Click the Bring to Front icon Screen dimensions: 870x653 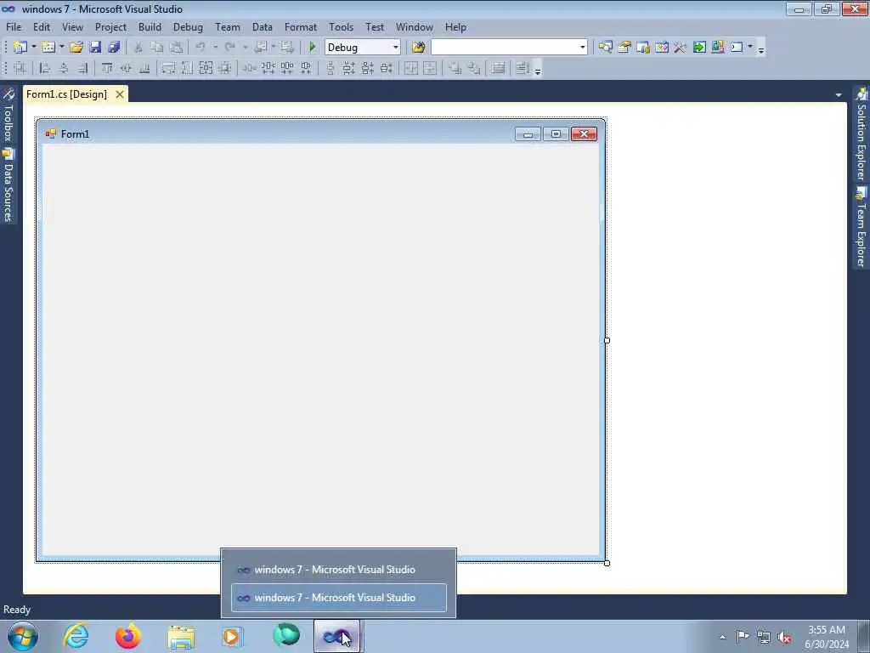click(x=455, y=68)
